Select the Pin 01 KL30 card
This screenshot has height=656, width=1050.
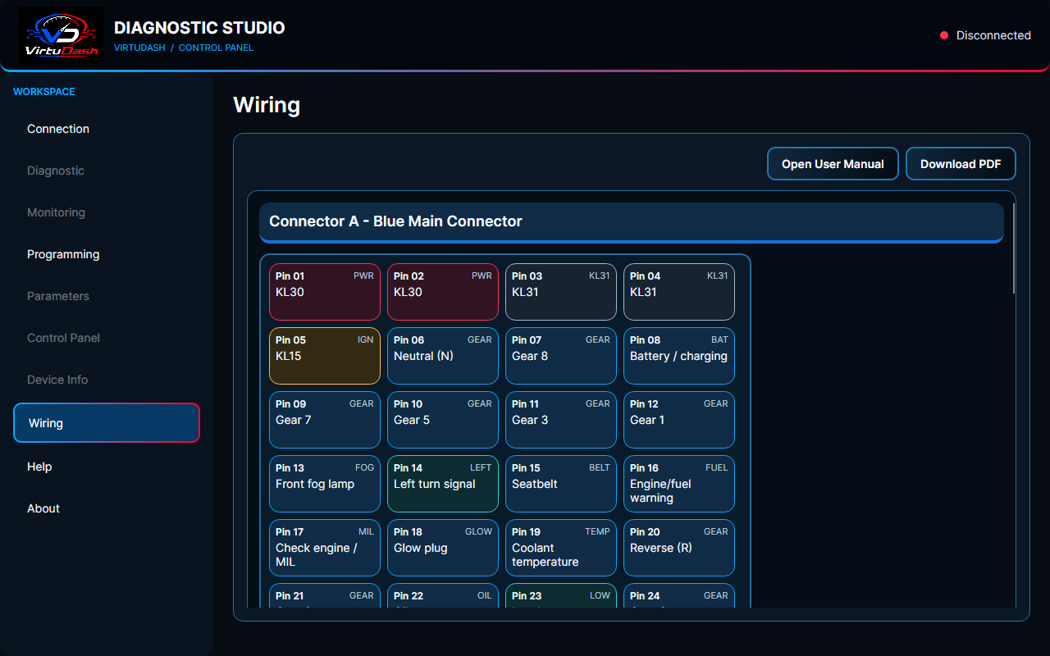[x=325, y=292]
